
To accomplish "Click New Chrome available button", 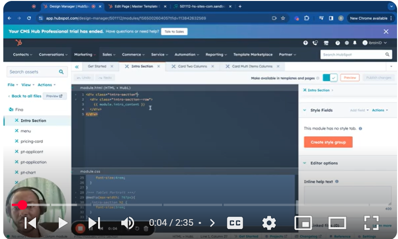I will (x=371, y=18).
